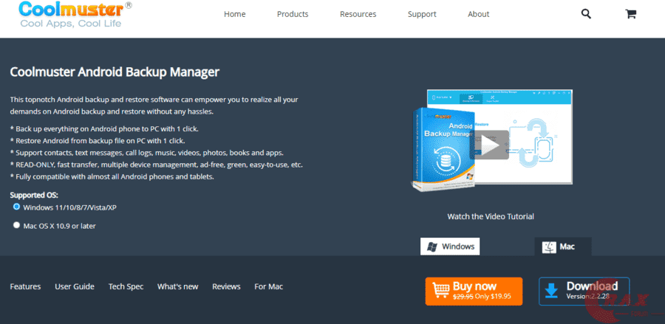Open the shopping cart icon
This screenshot has height=324, width=665.
pos(631,14)
